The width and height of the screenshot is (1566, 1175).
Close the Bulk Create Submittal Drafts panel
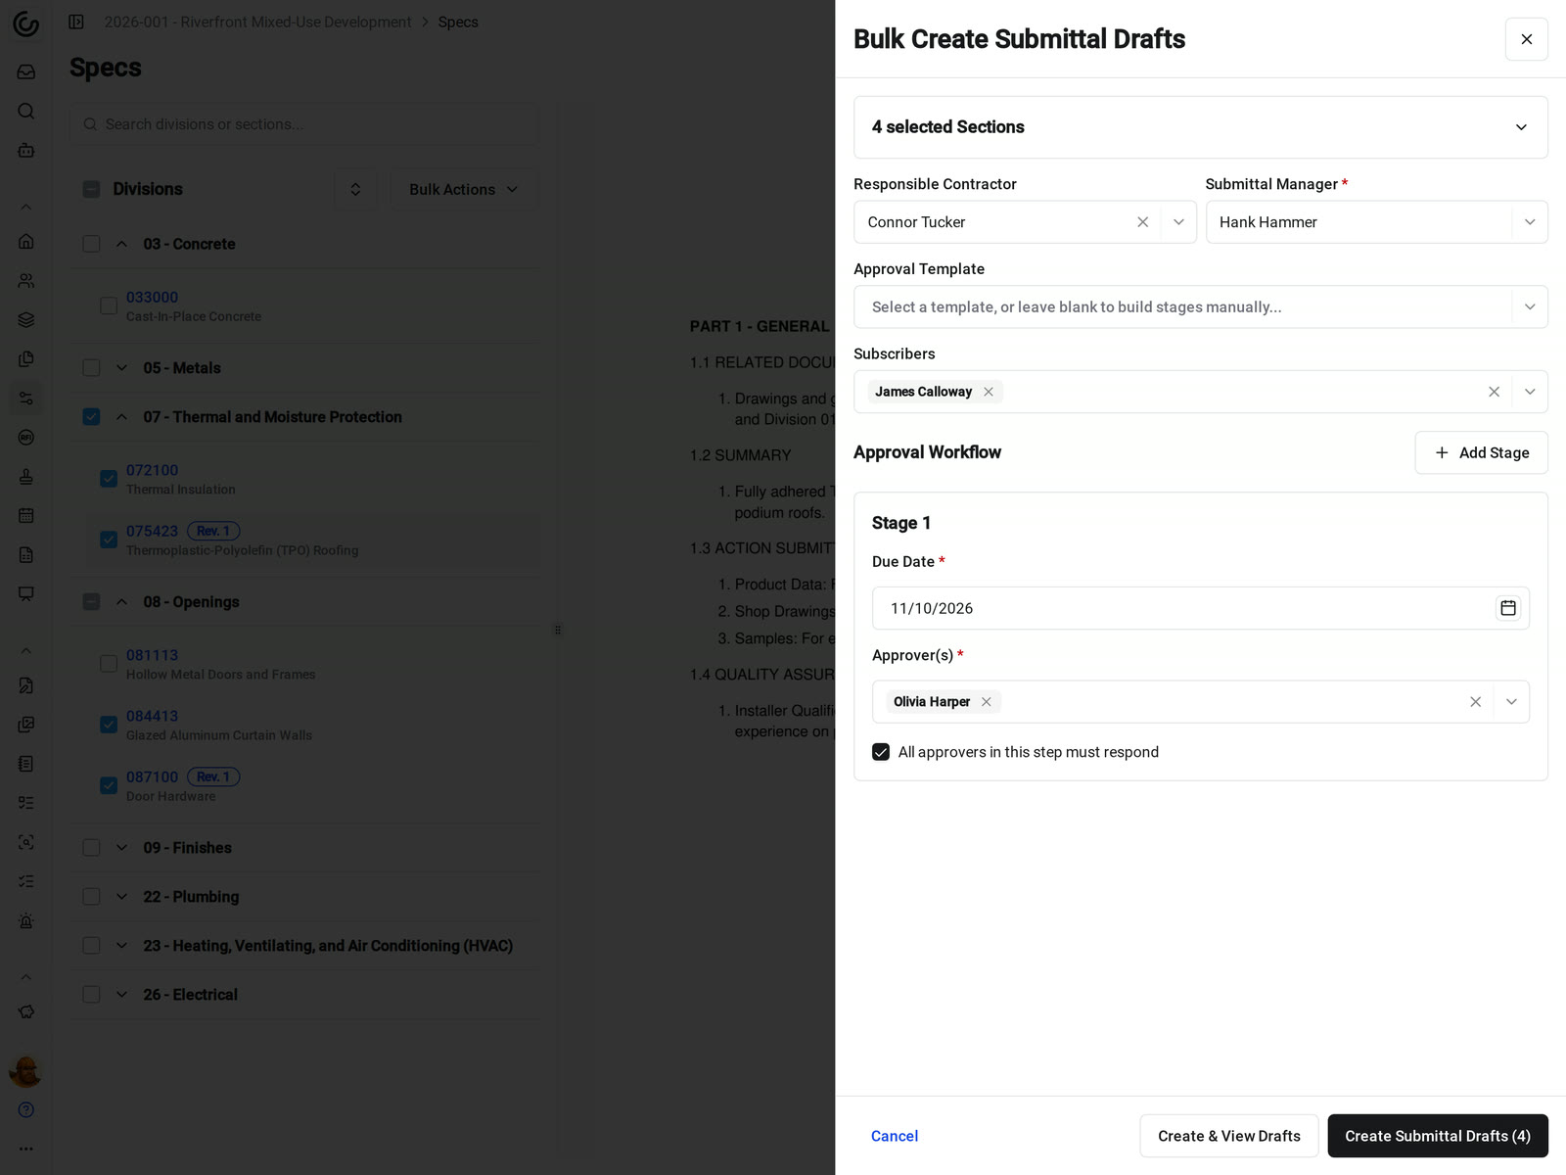tap(1526, 39)
